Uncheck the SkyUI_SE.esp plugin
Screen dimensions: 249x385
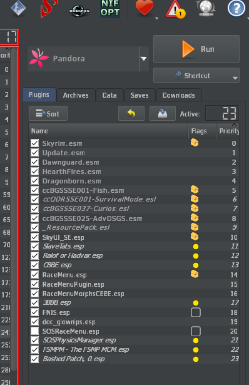pyautogui.click(x=34, y=237)
